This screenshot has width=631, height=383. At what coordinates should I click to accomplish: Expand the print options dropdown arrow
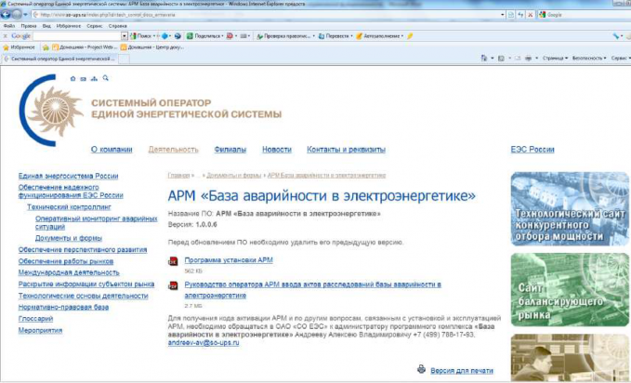tap(536, 58)
